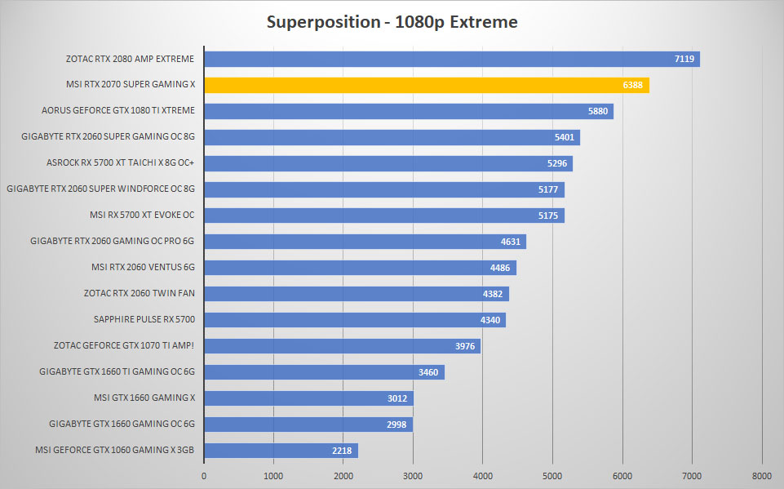Click the x-axis tick label 5000
784x489 pixels.
pyautogui.click(x=552, y=476)
